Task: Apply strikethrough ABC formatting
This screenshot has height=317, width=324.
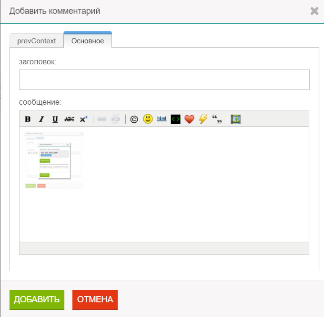Action: (69, 119)
